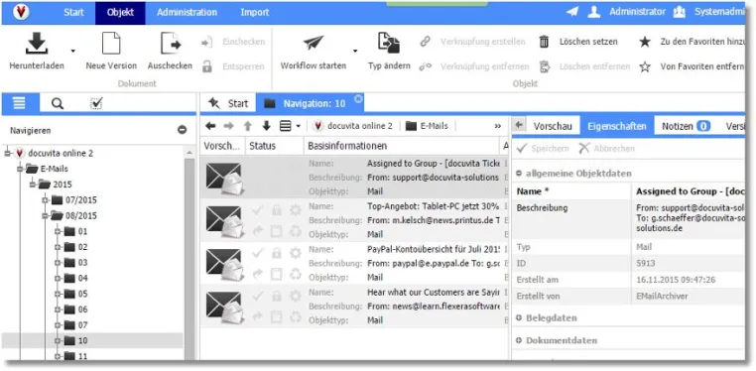
Task: Click the Löschen setzen trash icon
Action: tap(544, 42)
